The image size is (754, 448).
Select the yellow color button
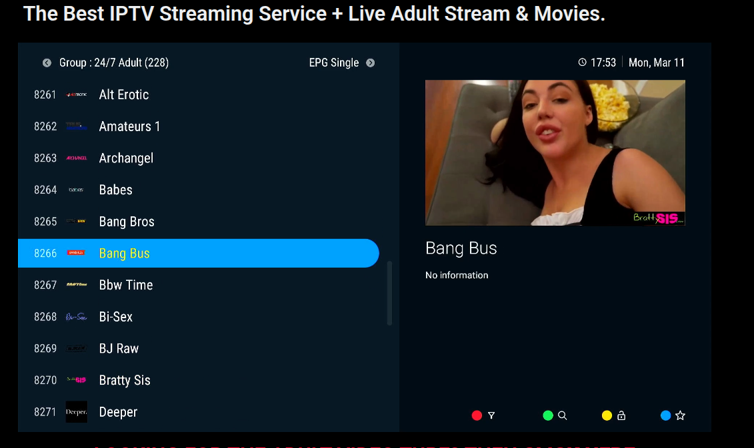tap(607, 415)
